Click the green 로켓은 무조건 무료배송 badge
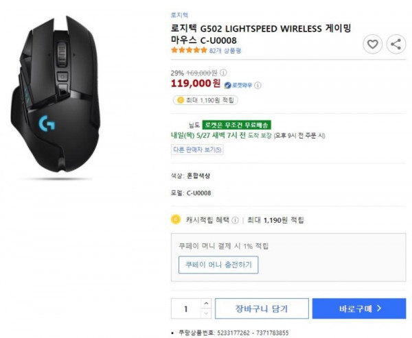 coord(236,125)
